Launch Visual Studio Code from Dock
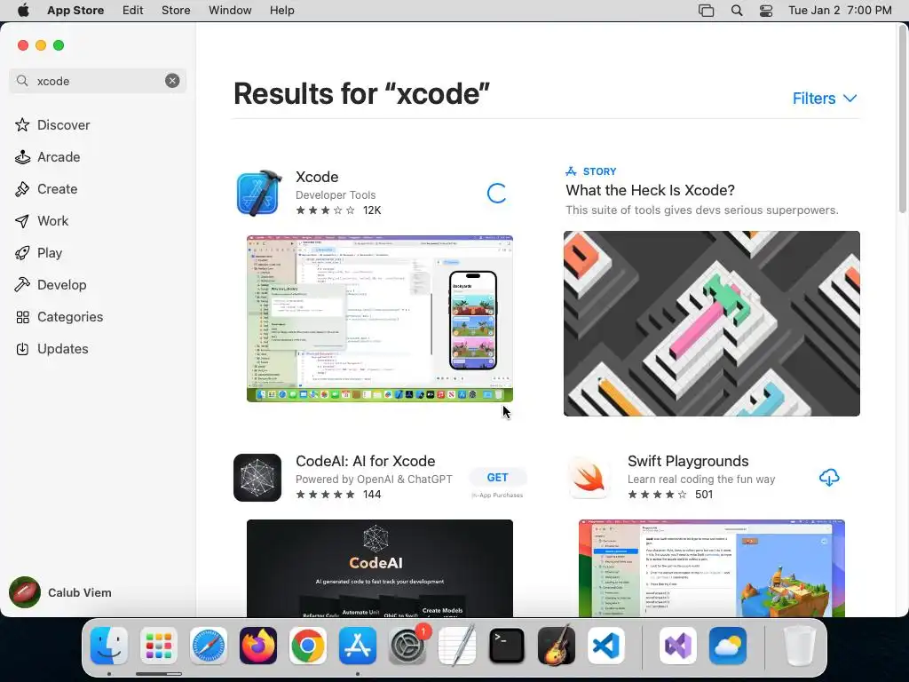Screen dimensions: 909x682 (x=605, y=646)
